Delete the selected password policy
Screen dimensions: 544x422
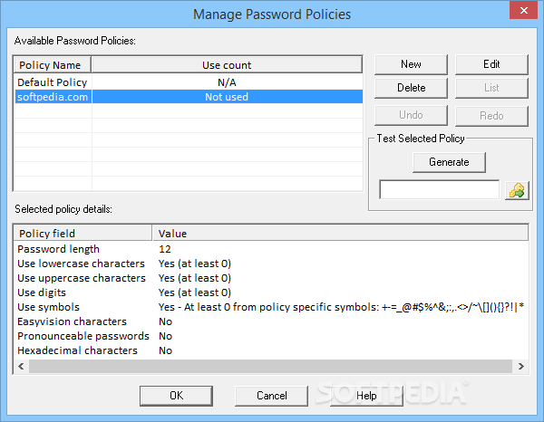click(x=411, y=88)
